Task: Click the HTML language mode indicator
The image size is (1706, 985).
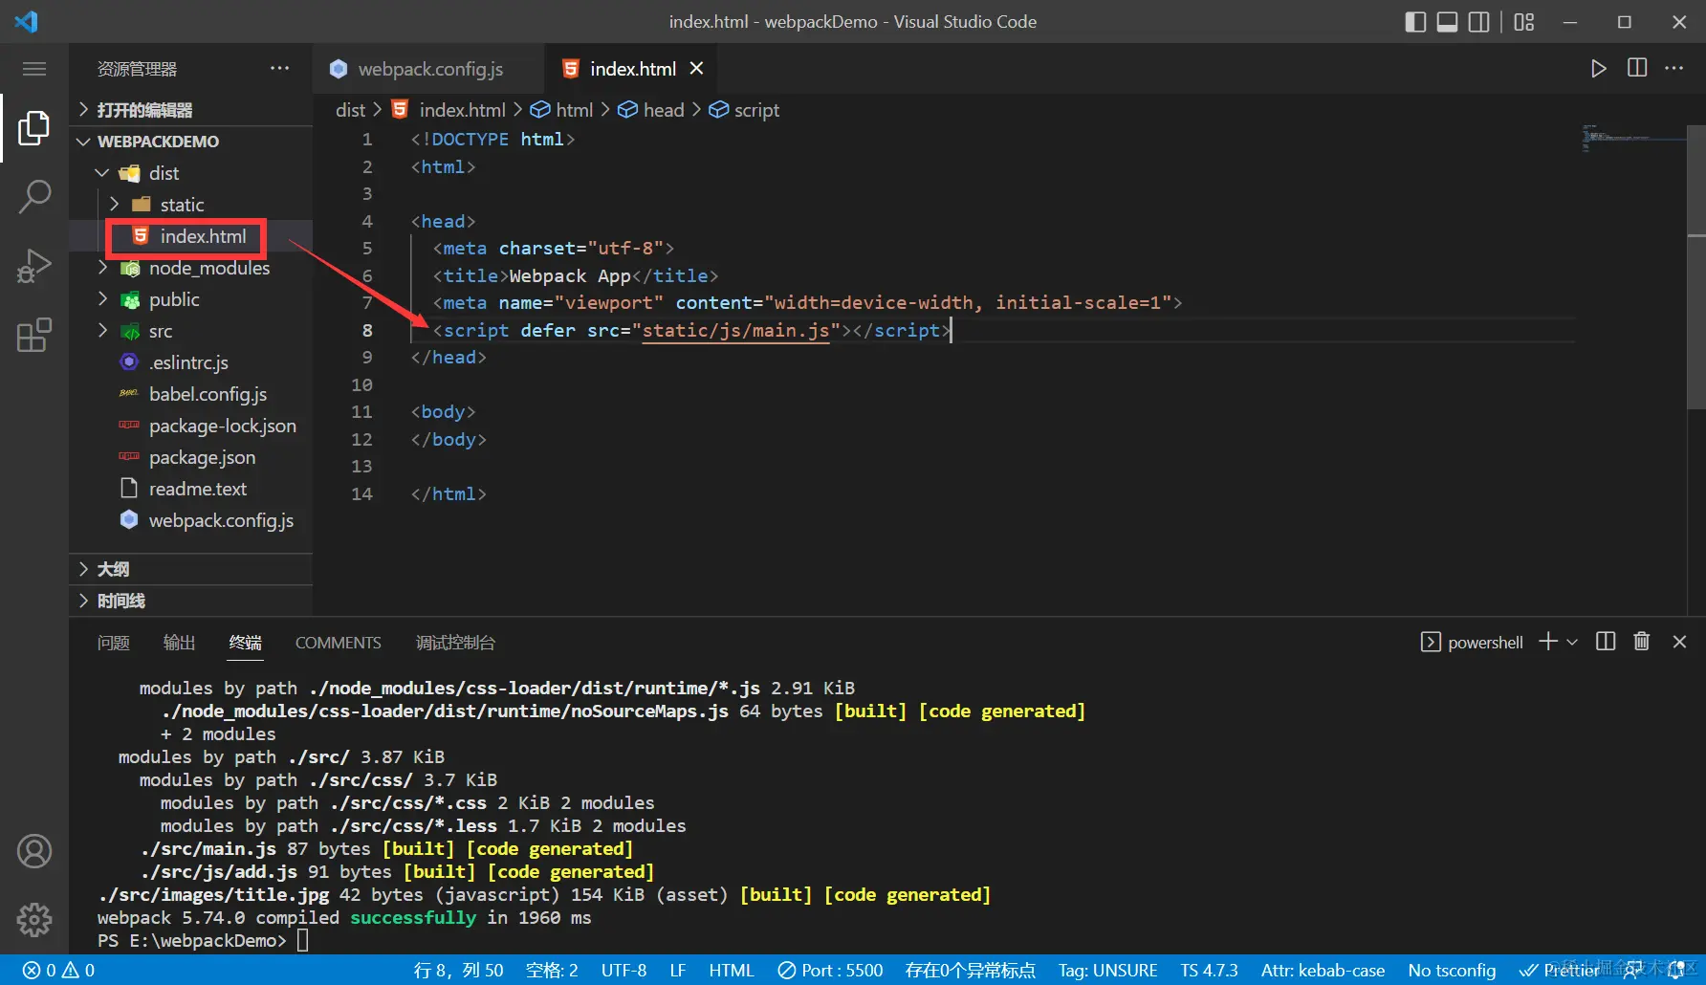Action: click(x=731, y=970)
